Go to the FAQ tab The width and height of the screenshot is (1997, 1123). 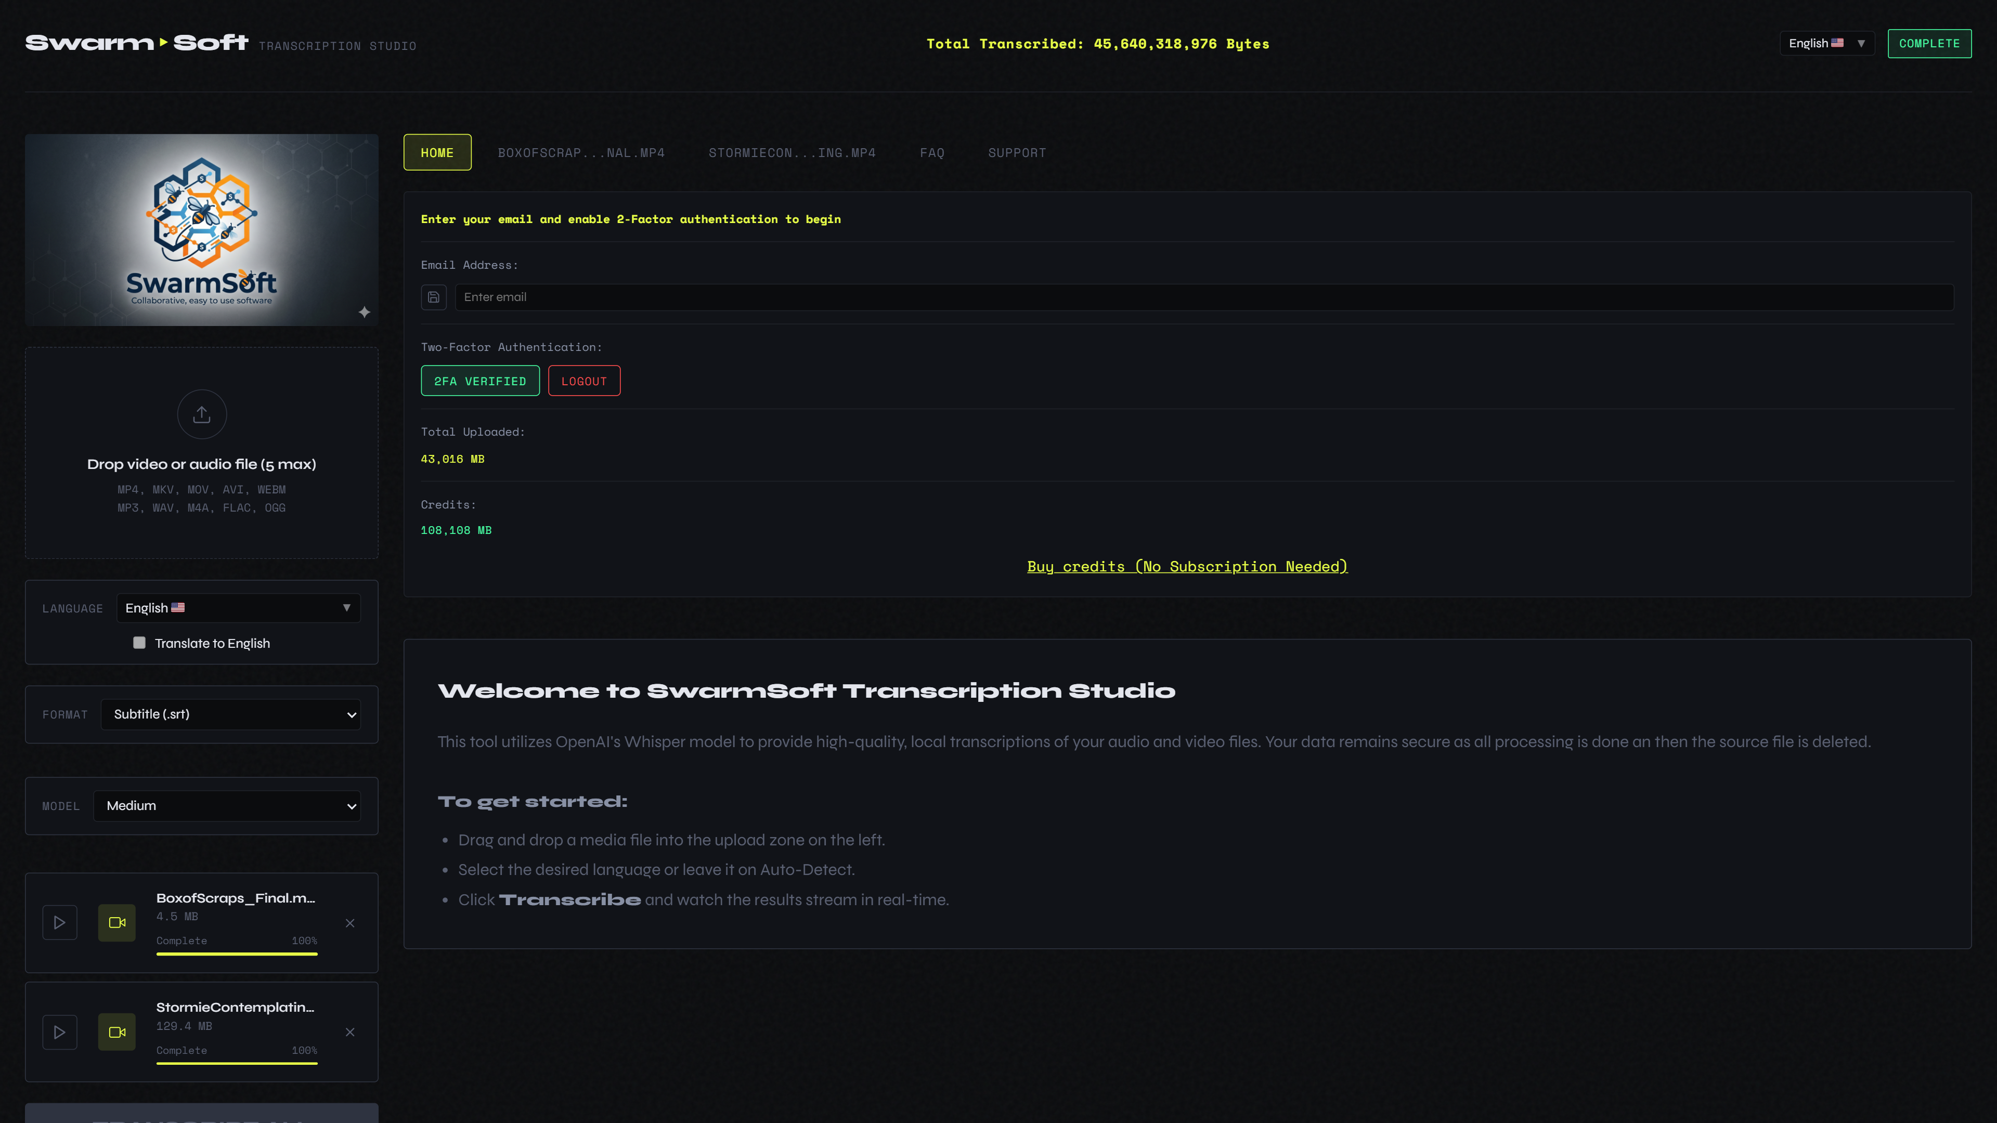point(932,153)
